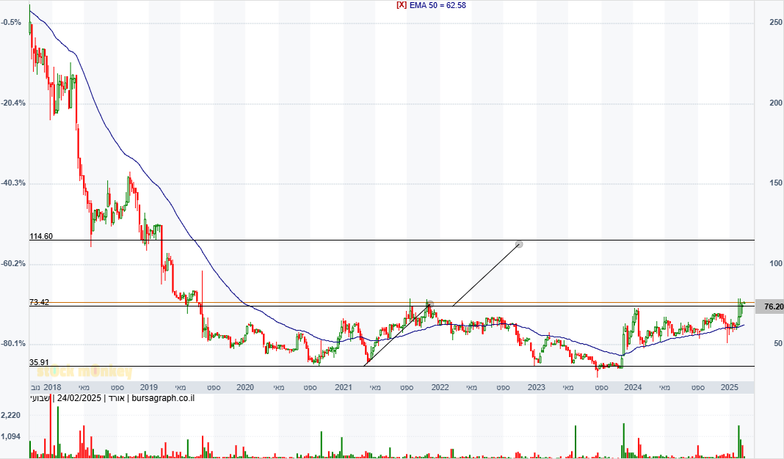The width and height of the screenshot is (784, 459).
Task: Click the 2019 year label on time axis
Action: 149,387
